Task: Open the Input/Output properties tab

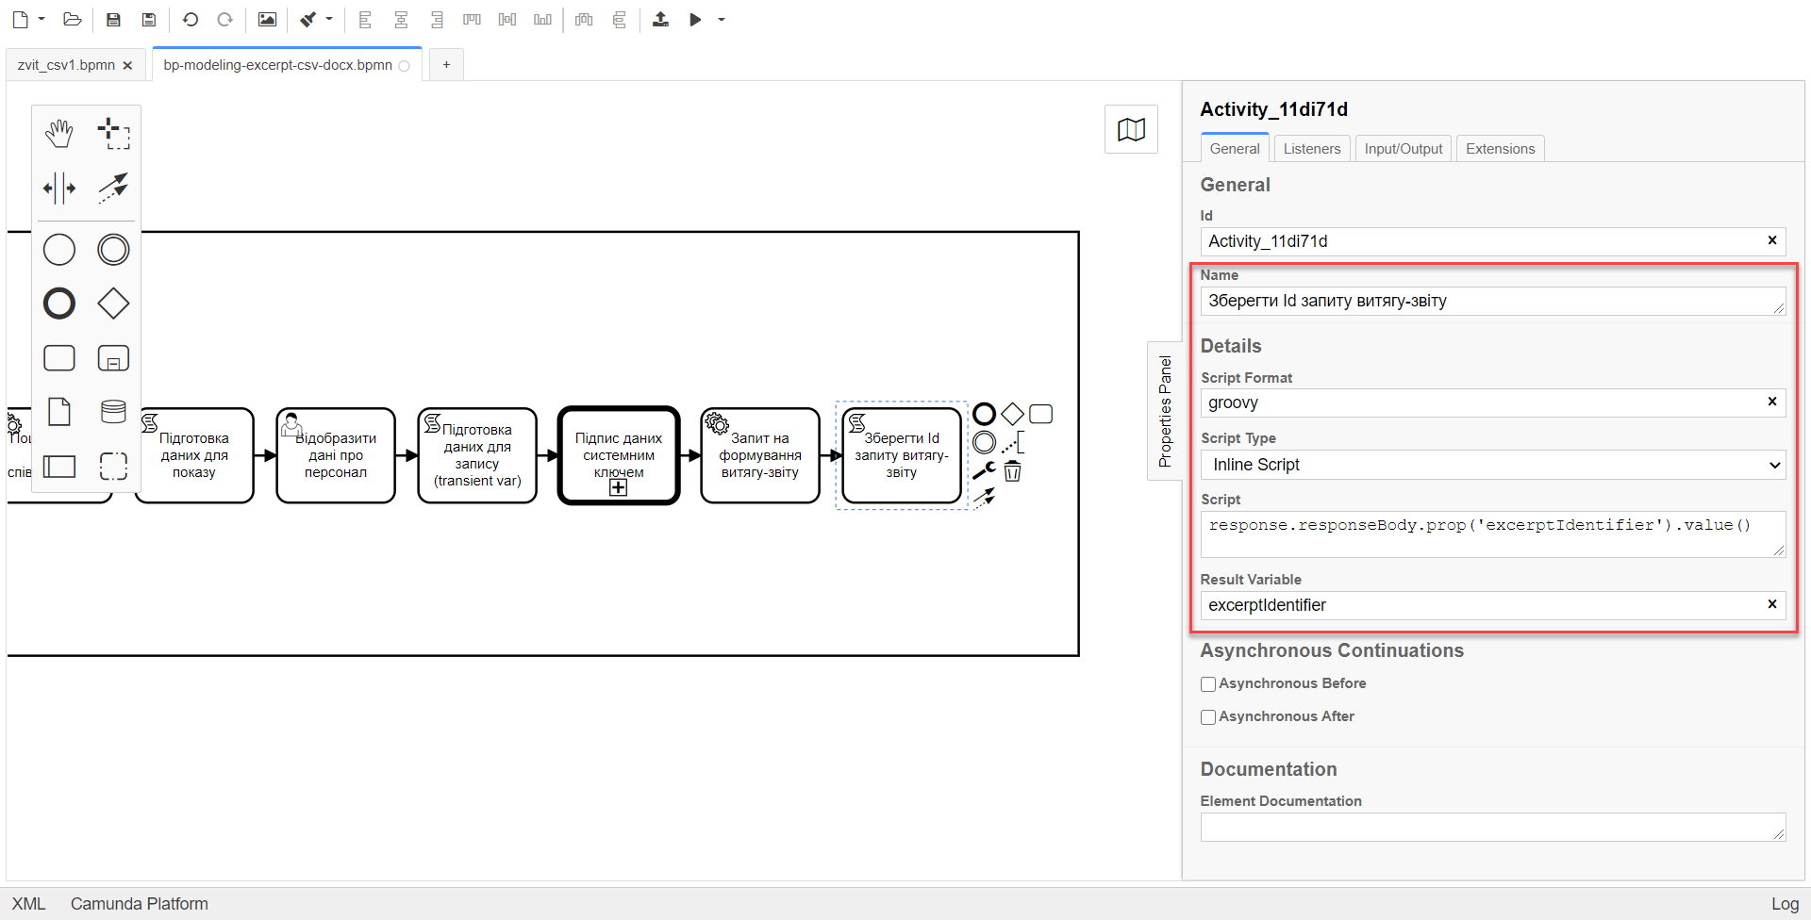Action: pyautogui.click(x=1403, y=149)
